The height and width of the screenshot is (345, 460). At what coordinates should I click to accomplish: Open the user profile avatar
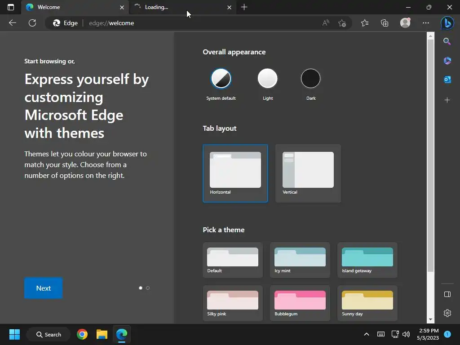click(x=405, y=23)
